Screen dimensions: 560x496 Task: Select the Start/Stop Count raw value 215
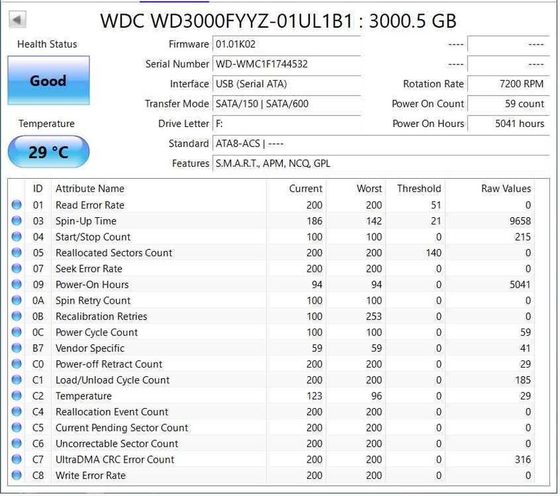522,237
